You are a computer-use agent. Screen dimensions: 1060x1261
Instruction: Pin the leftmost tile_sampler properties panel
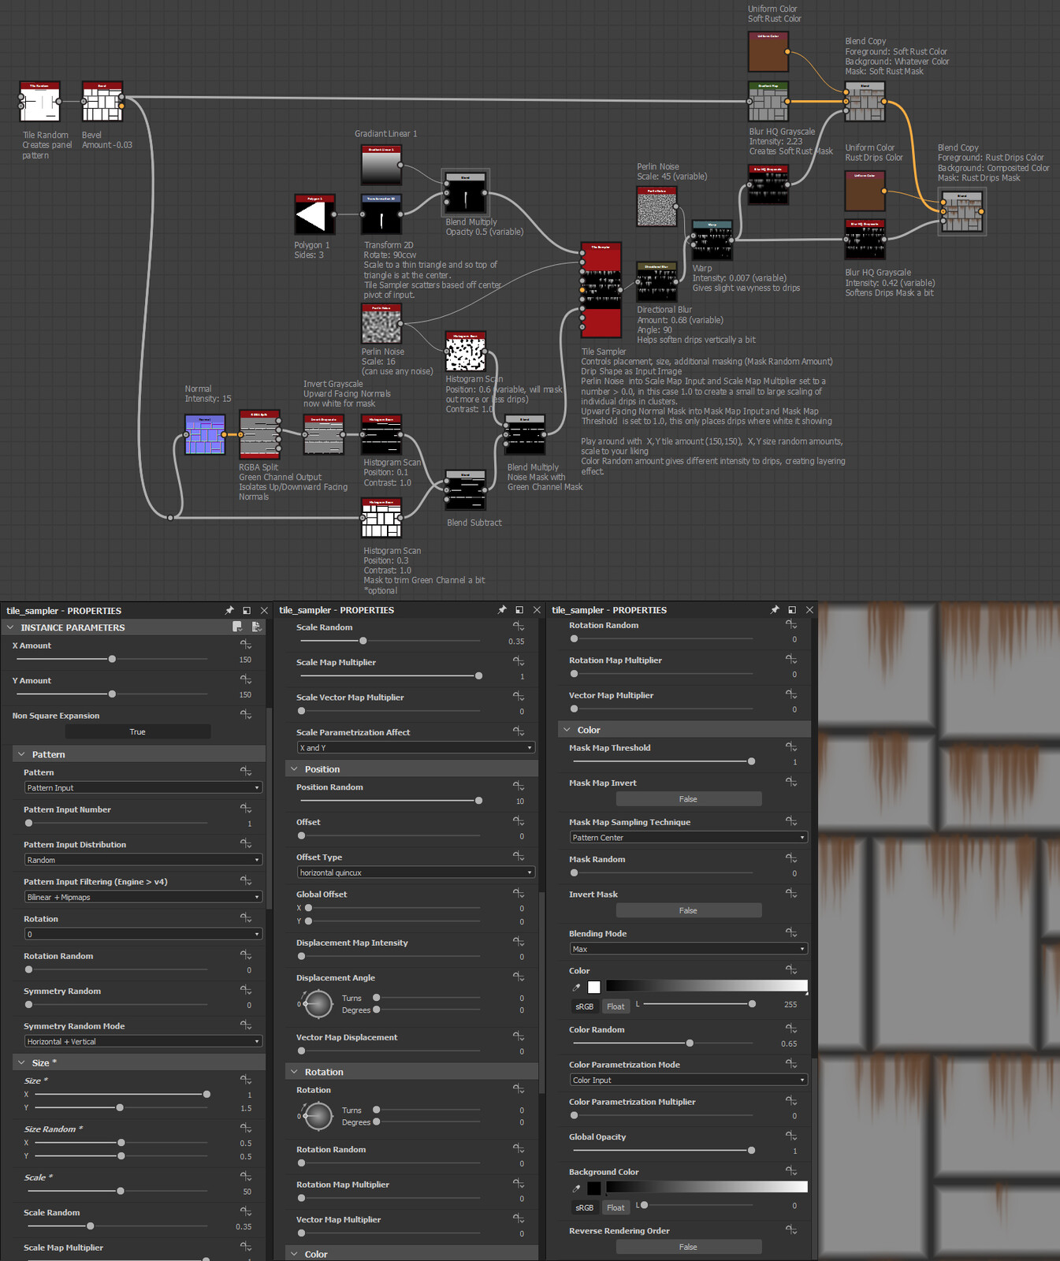pyautogui.click(x=229, y=610)
